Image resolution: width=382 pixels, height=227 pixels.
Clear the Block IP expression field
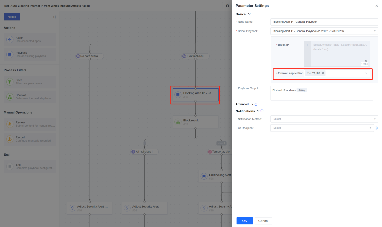[366, 61]
